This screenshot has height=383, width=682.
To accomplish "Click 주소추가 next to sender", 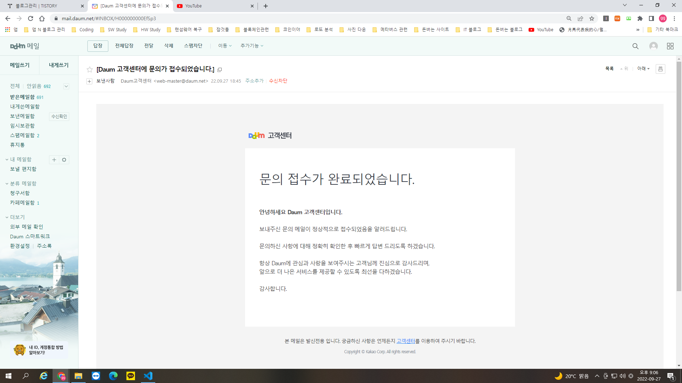I will click(x=254, y=81).
